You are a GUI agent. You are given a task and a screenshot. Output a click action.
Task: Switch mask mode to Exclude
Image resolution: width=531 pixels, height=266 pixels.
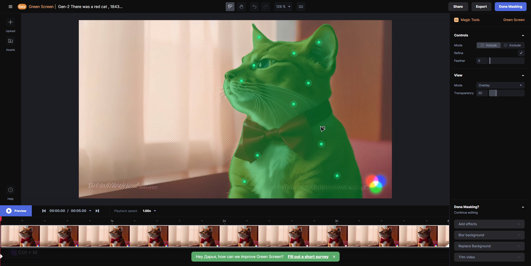click(x=512, y=45)
